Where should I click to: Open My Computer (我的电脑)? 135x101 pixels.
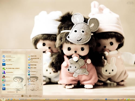pyautogui.click(x=35, y=65)
